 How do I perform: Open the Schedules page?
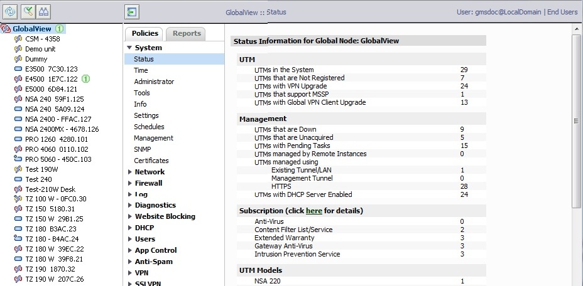[x=149, y=127]
